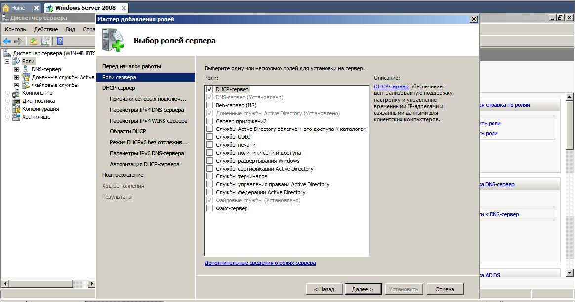The image size is (575, 302).
Task: Click the Forward arrow toolbar icon
Action: (18, 41)
